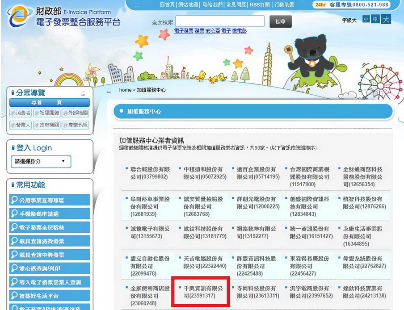Open the 網路乾坤有限公司 (13192277) entry
The image size is (404, 310).
(256, 232)
